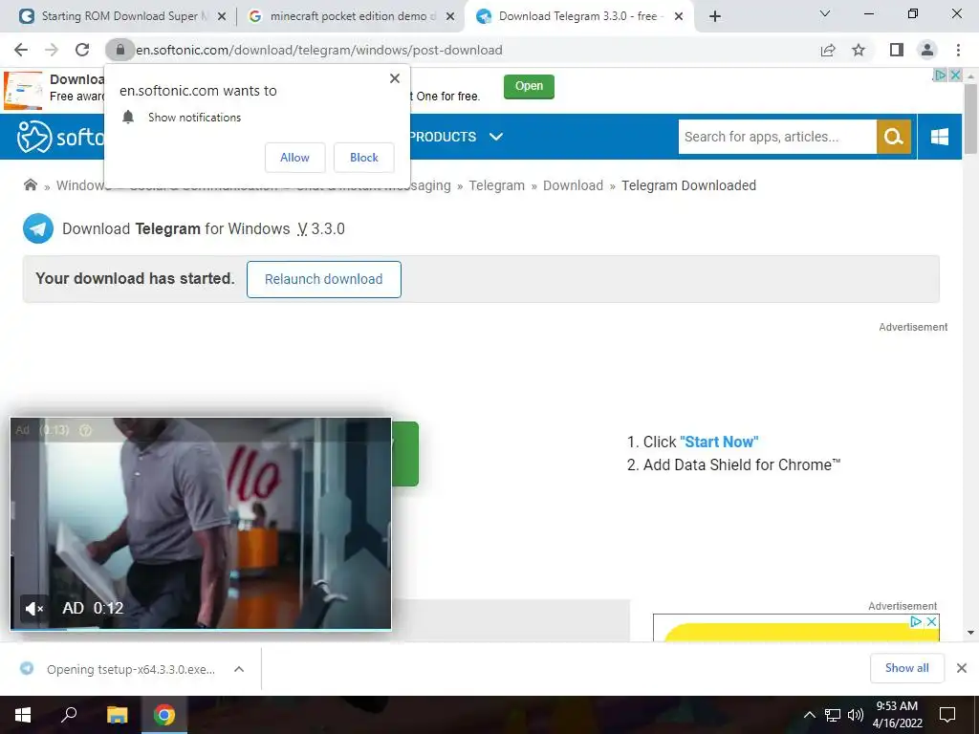Show hidden system tray icons
Viewport: 979px width, 734px height.
click(809, 715)
